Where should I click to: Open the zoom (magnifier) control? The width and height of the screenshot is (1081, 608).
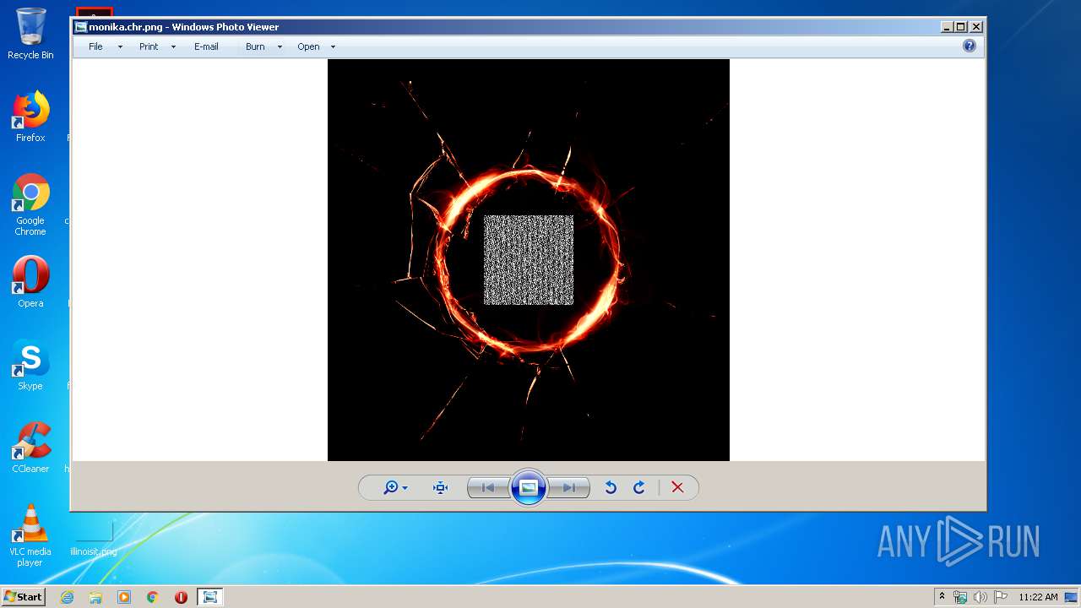395,487
